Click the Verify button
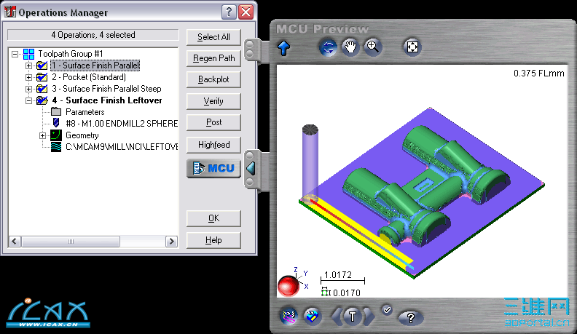Screen dimensions: 577x334 point(213,101)
